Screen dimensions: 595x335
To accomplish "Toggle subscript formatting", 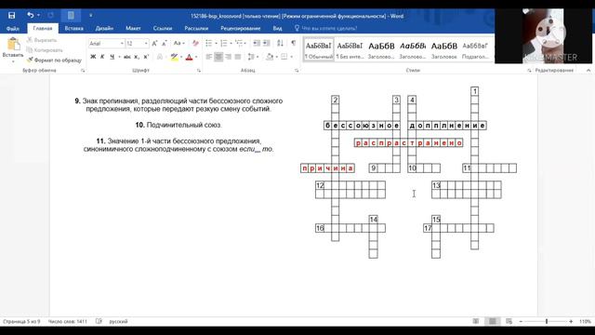I will click(x=137, y=57).
